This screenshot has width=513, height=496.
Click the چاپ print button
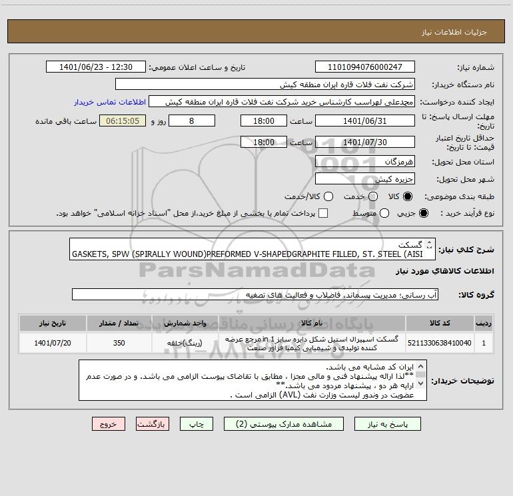(197, 424)
